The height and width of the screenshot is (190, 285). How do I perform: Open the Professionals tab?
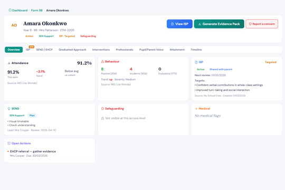tap(125, 50)
